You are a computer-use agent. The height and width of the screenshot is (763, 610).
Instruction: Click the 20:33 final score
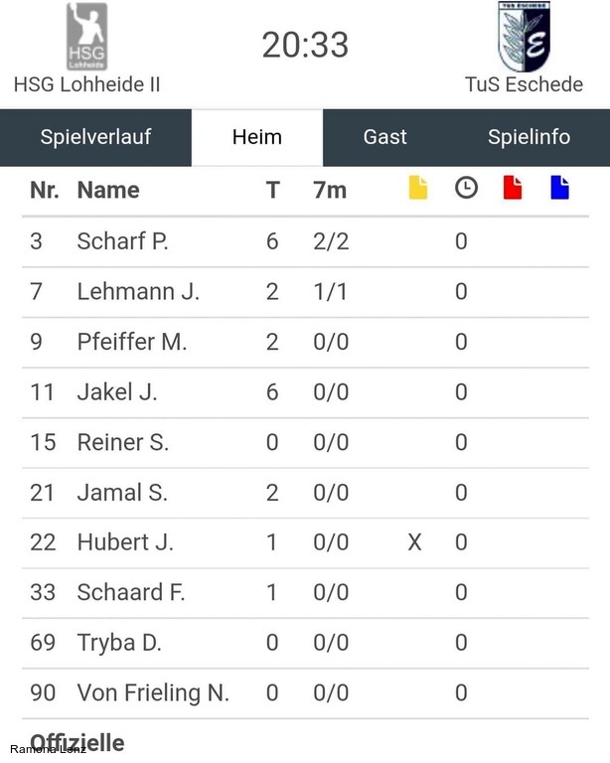coord(305,45)
